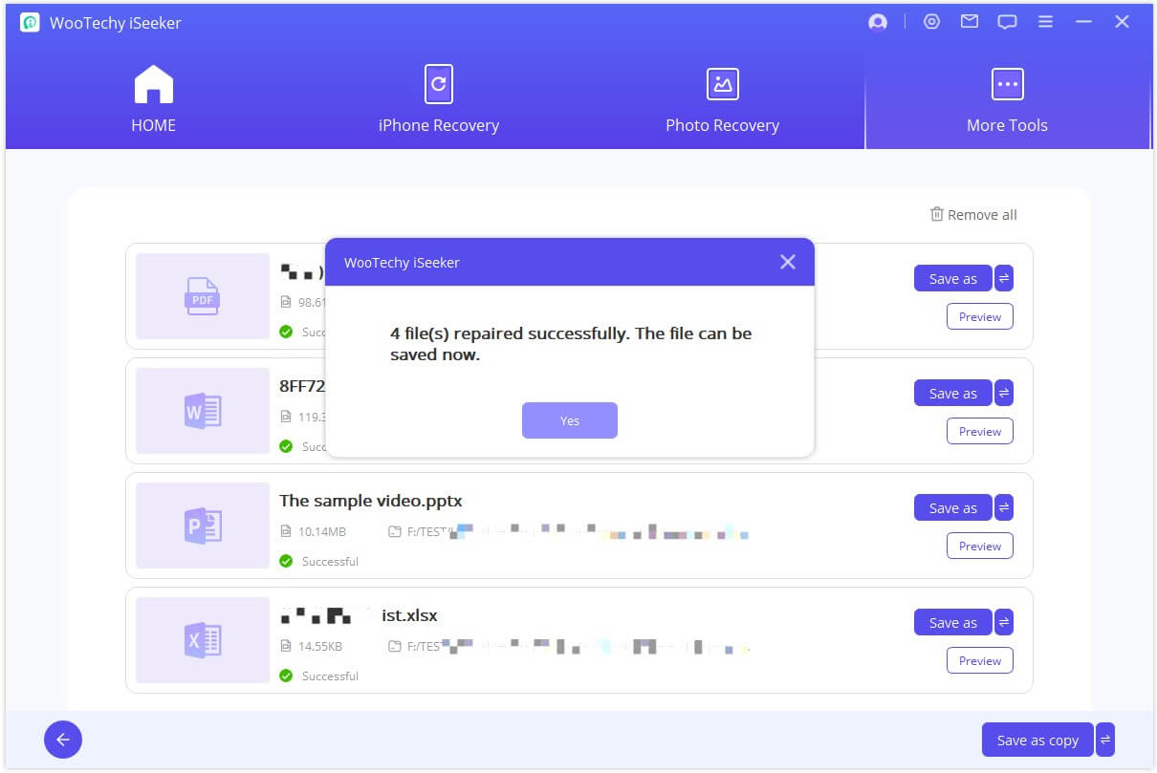Click the round back arrow button
Viewport: 1157px width, 773px height.
(63, 739)
